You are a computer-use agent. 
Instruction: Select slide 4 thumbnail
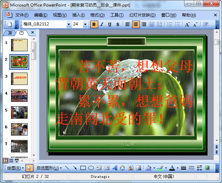[19, 96]
